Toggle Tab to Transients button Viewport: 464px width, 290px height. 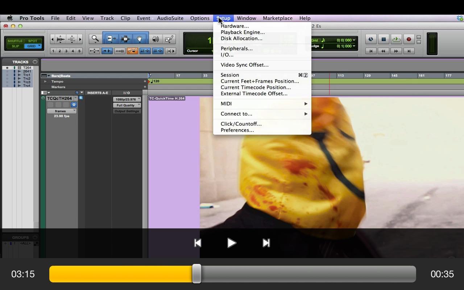tap(107, 51)
